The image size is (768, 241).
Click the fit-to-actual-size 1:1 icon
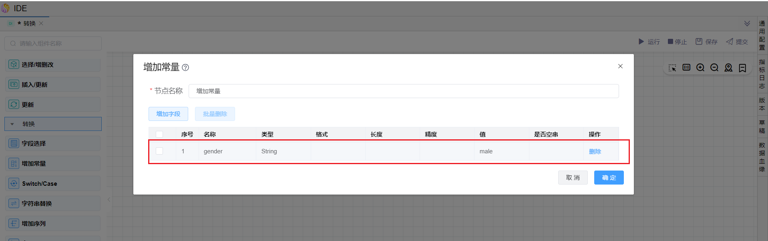pos(686,67)
